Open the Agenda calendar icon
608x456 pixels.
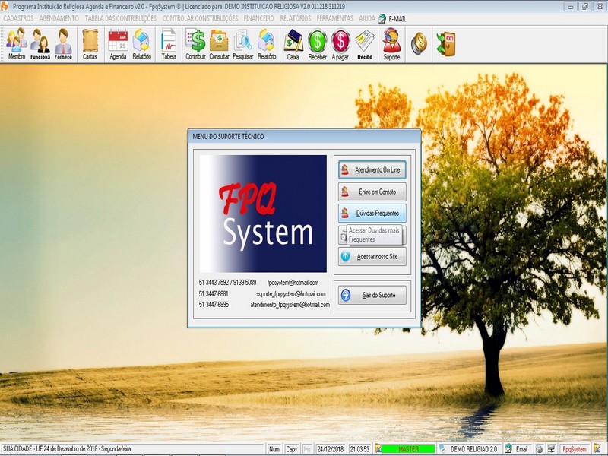click(x=118, y=44)
